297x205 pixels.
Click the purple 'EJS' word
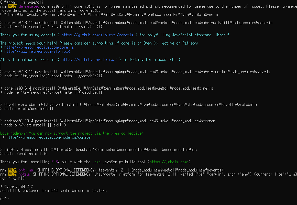[54, 162]
